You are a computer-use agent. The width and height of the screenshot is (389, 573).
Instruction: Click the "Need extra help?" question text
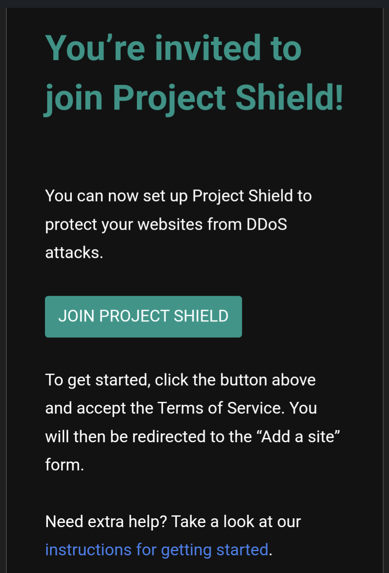pyautogui.click(x=106, y=522)
